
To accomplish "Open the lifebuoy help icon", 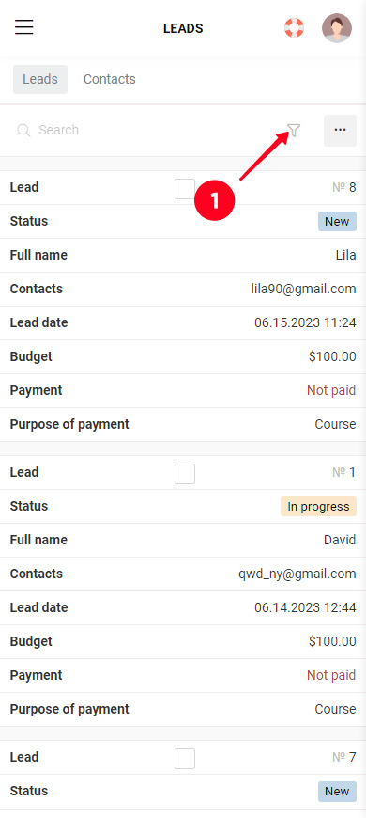I will [x=294, y=27].
